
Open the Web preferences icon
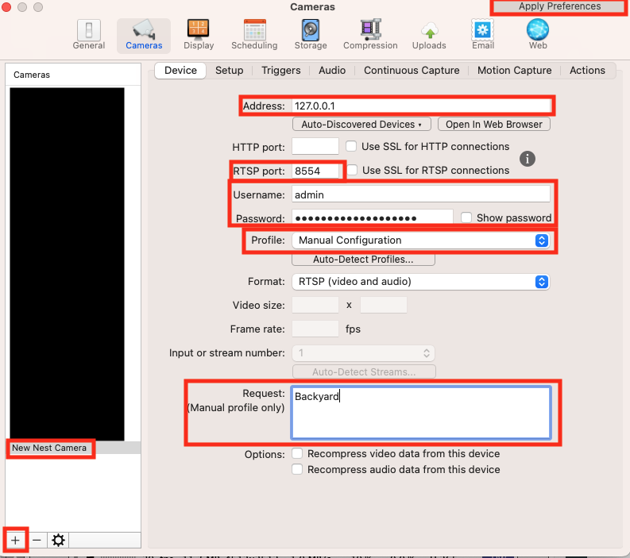click(x=538, y=34)
